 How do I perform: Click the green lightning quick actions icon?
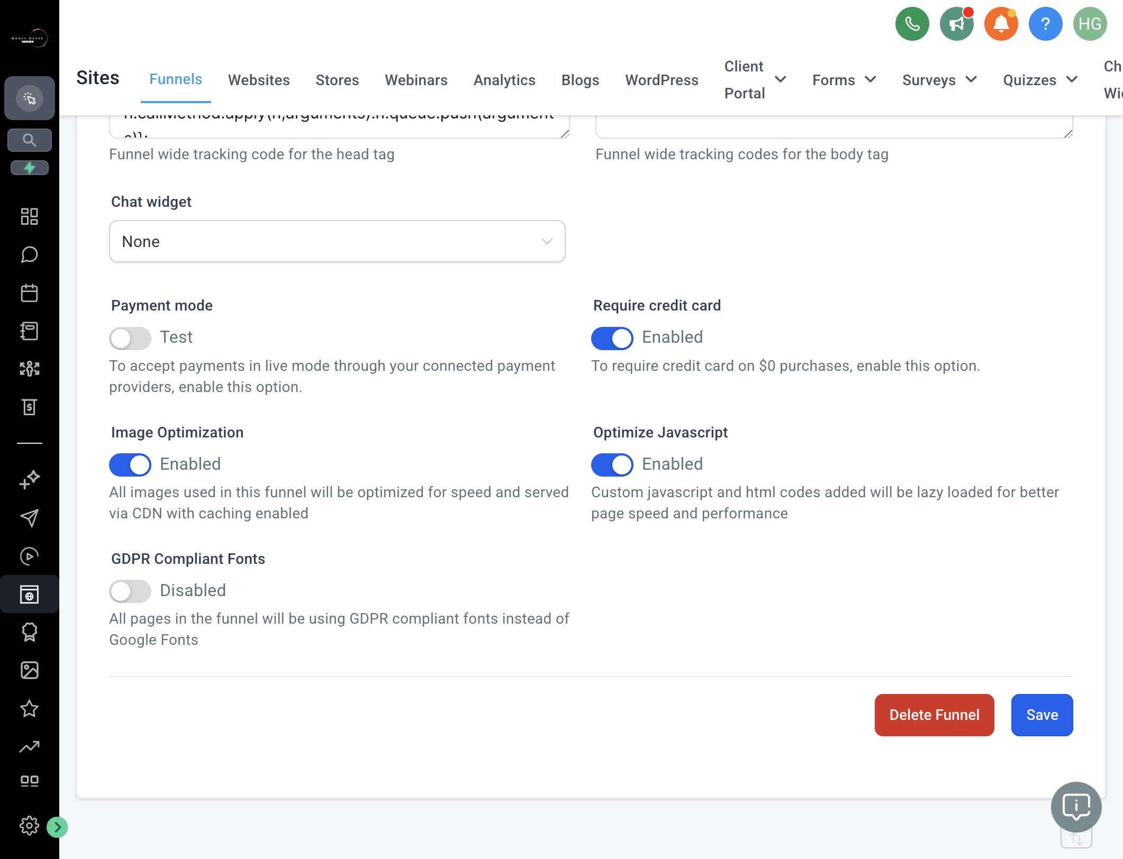[x=30, y=168]
